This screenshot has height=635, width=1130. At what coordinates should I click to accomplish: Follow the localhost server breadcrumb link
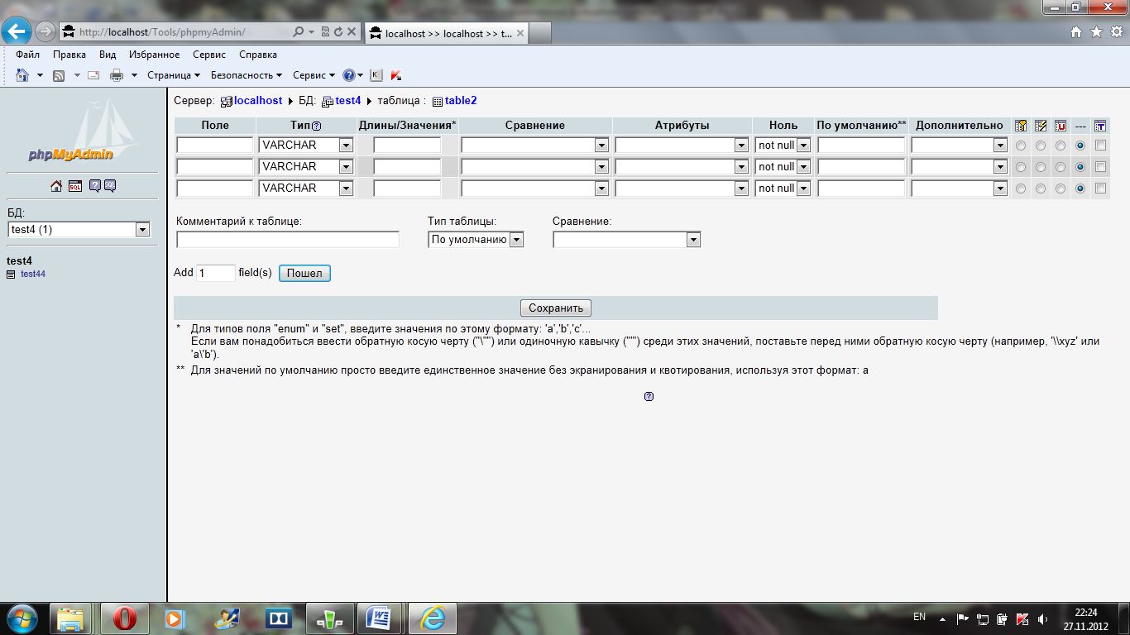coord(258,101)
